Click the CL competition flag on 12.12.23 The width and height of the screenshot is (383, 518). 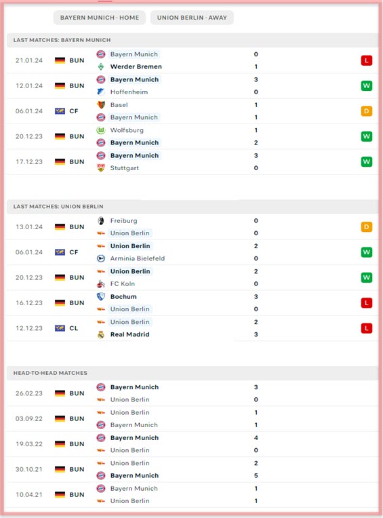(x=60, y=328)
